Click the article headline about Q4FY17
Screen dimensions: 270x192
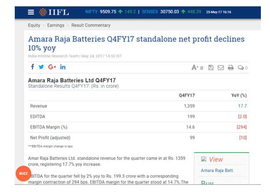pyautogui.click(x=136, y=43)
